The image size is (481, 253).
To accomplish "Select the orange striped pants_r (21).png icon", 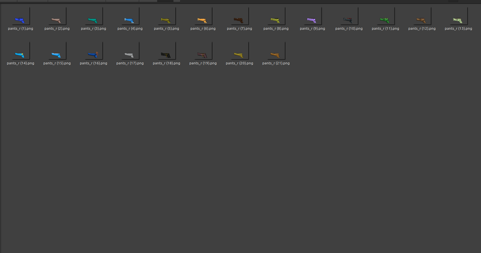I will pyautogui.click(x=276, y=51).
